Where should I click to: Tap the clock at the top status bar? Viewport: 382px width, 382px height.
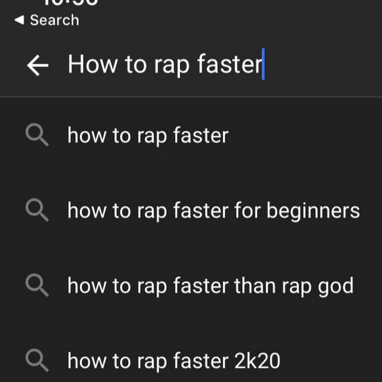point(70,3)
